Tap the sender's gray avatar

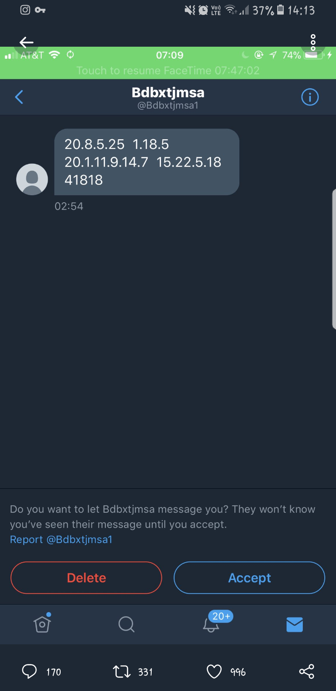tap(32, 179)
